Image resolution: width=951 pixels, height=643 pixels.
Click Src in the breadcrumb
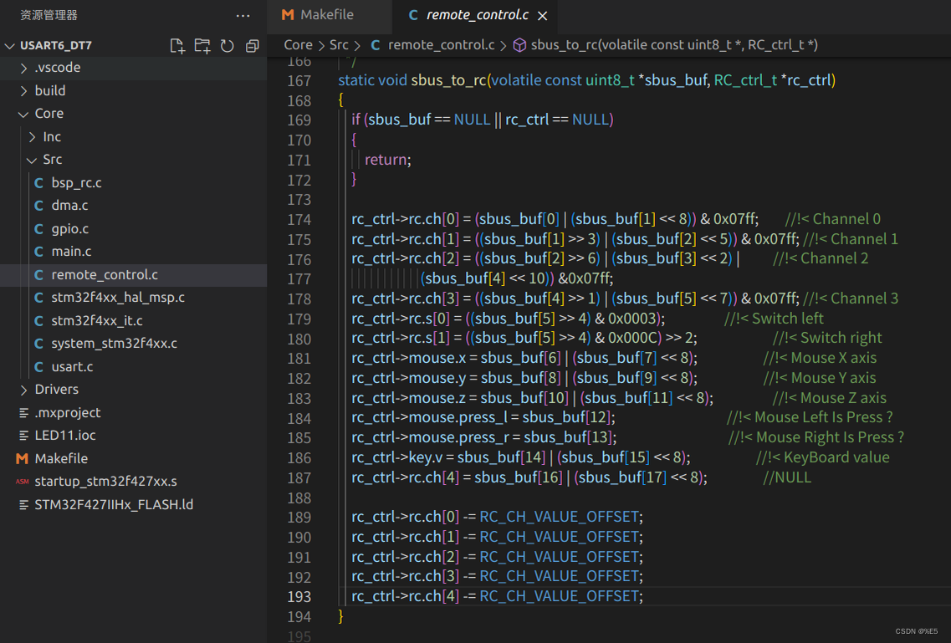tap(339, 45)
